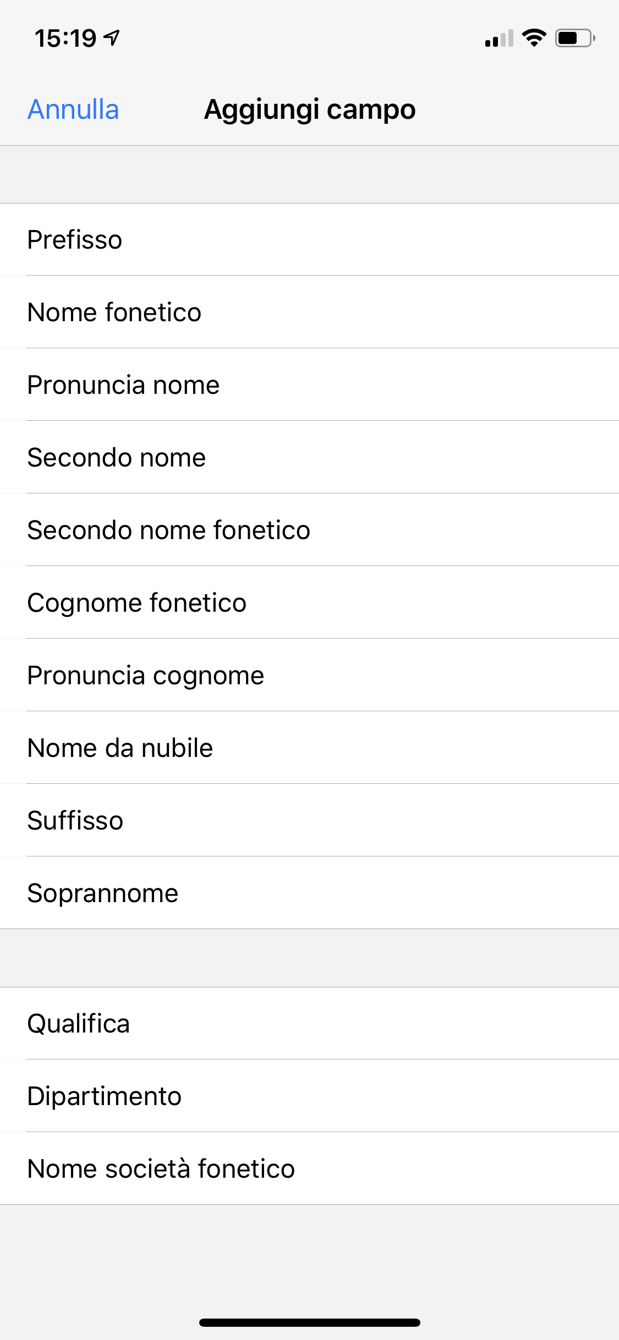Viewport: 619px width, 1340px height.
Task: Tap the cellular signal bars icon
Action: point(499,39)
